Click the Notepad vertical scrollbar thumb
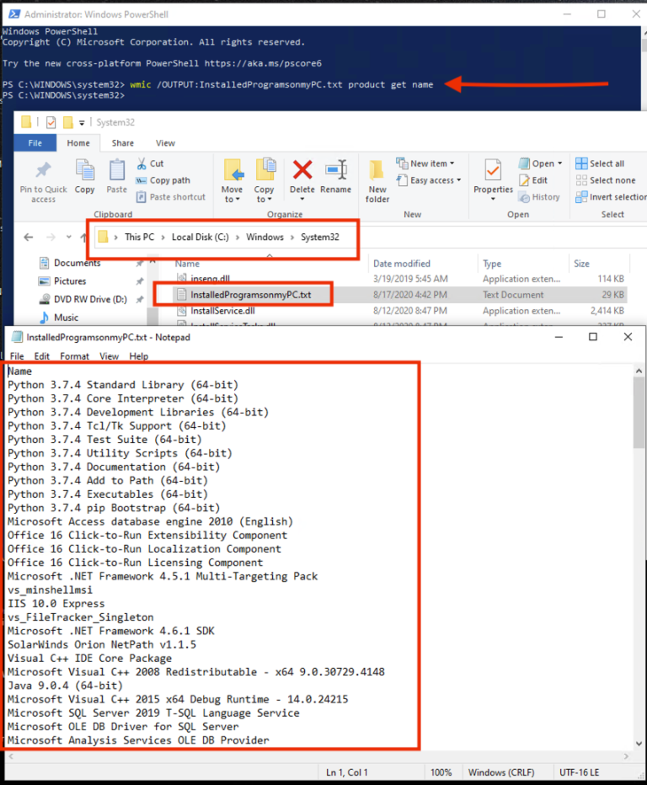Screen dimensions: 647x785 639,413
